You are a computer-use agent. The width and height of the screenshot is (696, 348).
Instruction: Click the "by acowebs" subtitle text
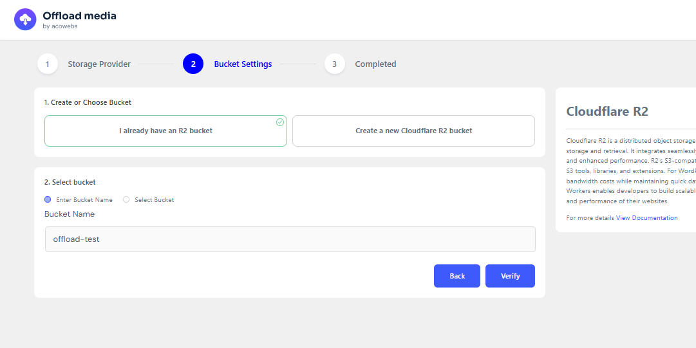[x=60, y=27]
